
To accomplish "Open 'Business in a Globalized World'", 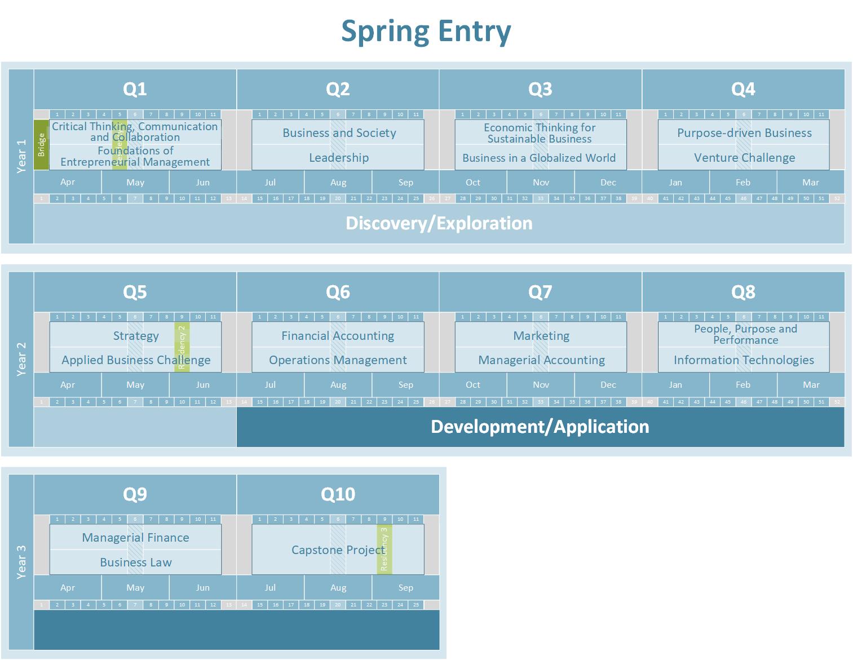I will 541,157.
